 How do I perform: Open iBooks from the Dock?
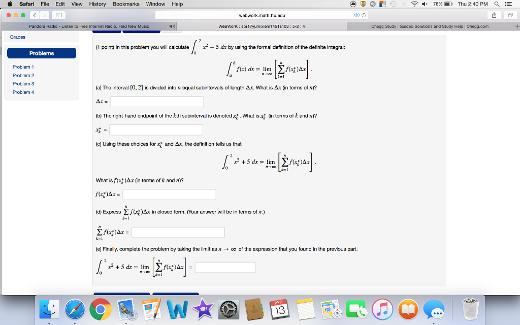pyautogui.click(x=408, y=309)
